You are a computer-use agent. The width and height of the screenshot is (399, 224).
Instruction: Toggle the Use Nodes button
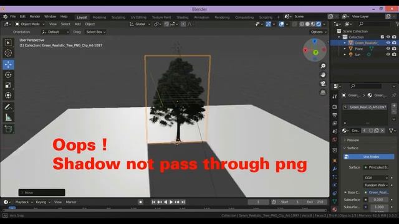pyautogui.click(x=368, y=157)
